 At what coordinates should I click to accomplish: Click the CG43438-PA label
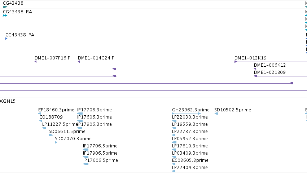pyautogui.click(x=20, y=35)
